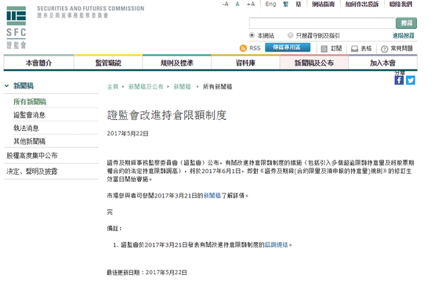Open 股權高度集中公布 sidebar item
Viewport: 431px width, 282px height.
pyautogui.click(x=32, y=156)
